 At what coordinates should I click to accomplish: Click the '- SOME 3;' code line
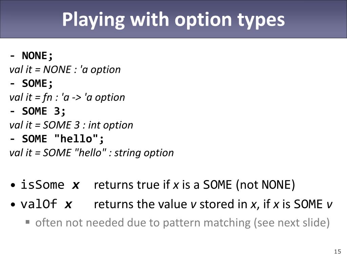click(x=38, y=111)
